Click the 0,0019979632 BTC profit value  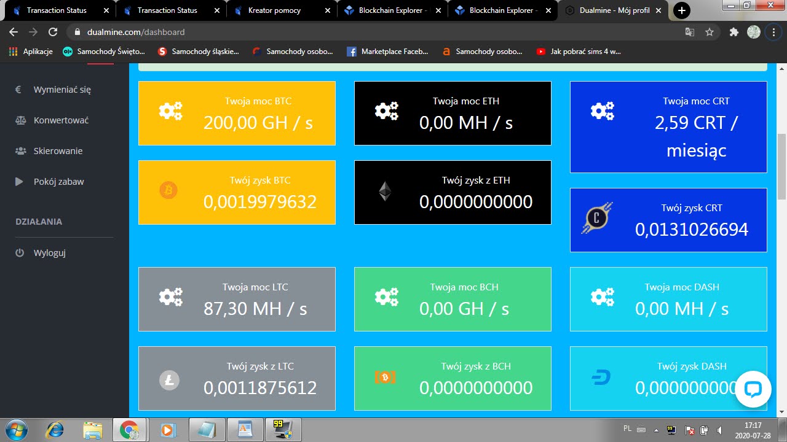tap(260, 201)
